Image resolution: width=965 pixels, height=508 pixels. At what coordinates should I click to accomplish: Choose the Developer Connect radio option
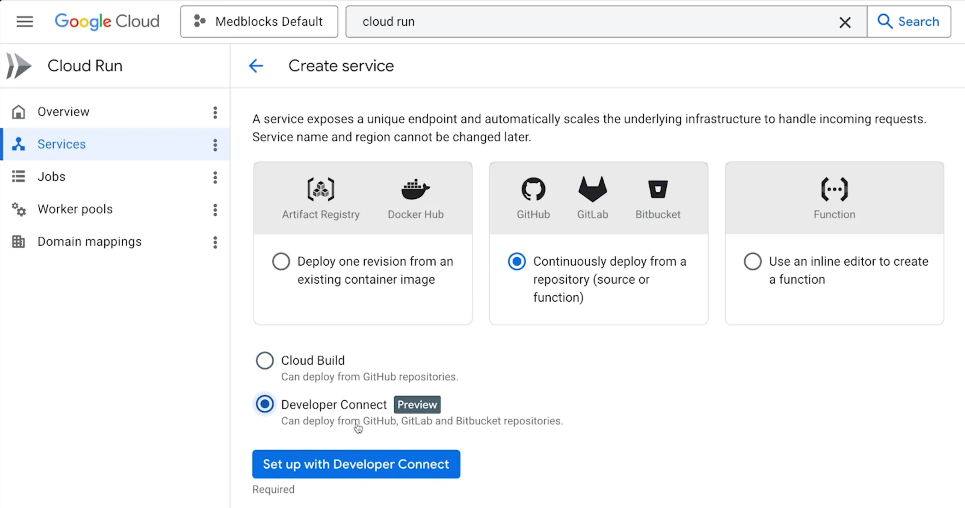click(x=265, y=404)
